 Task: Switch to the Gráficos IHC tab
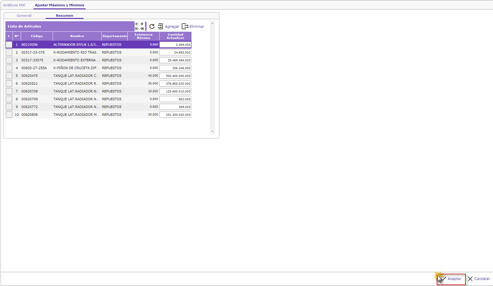pos(14,5)
